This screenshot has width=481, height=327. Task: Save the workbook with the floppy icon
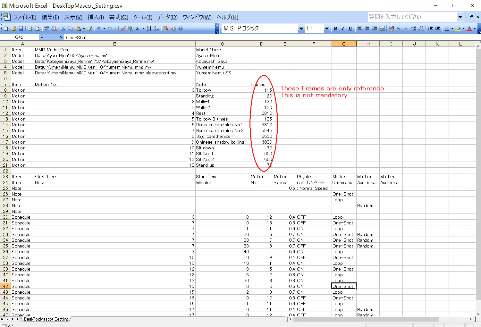[x=21, y=29]
